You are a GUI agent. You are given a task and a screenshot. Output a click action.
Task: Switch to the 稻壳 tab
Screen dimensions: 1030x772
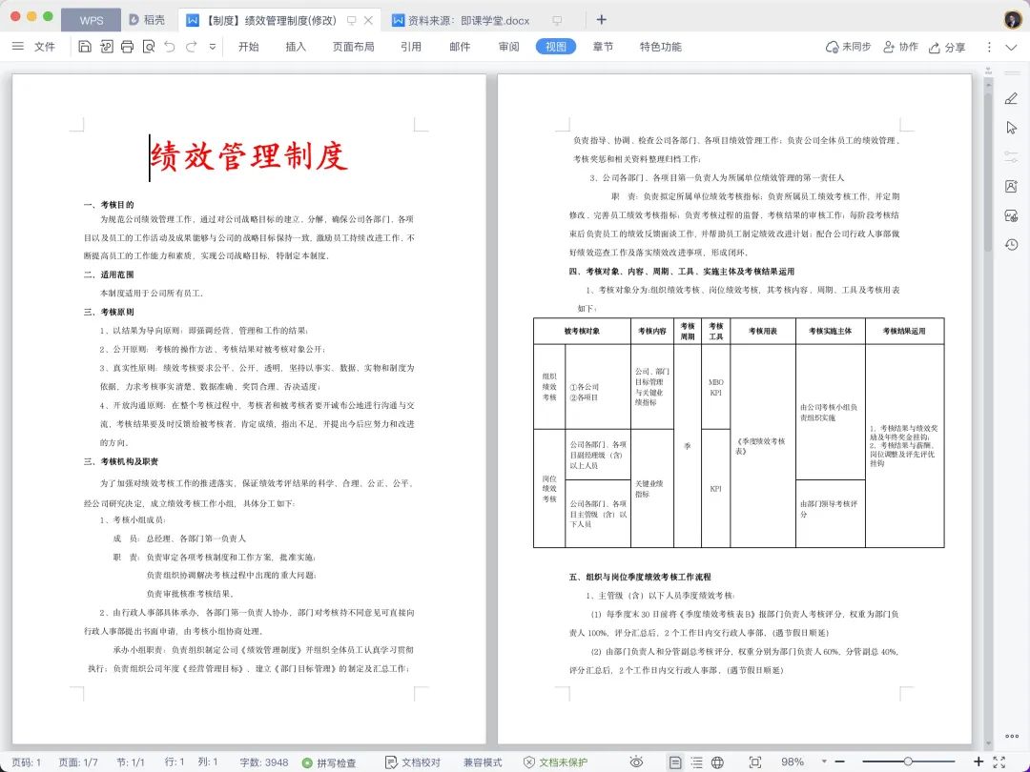(x=147, y=20)
